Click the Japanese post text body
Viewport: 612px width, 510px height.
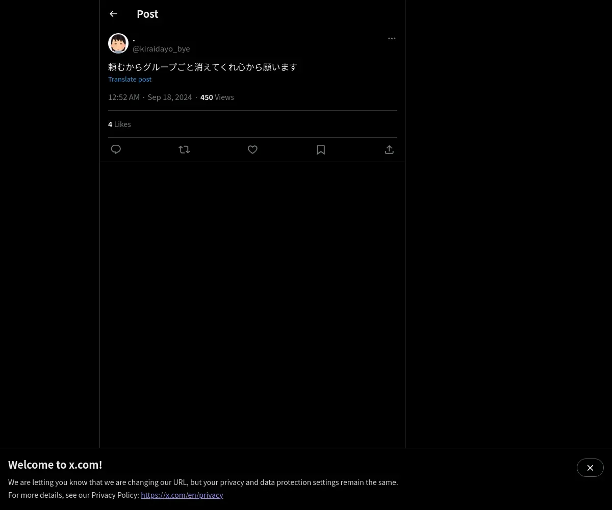(x=202, y=67)
